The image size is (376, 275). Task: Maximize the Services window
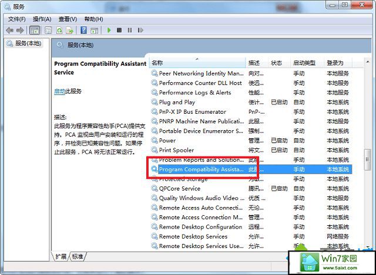click(x=345, y=5)
